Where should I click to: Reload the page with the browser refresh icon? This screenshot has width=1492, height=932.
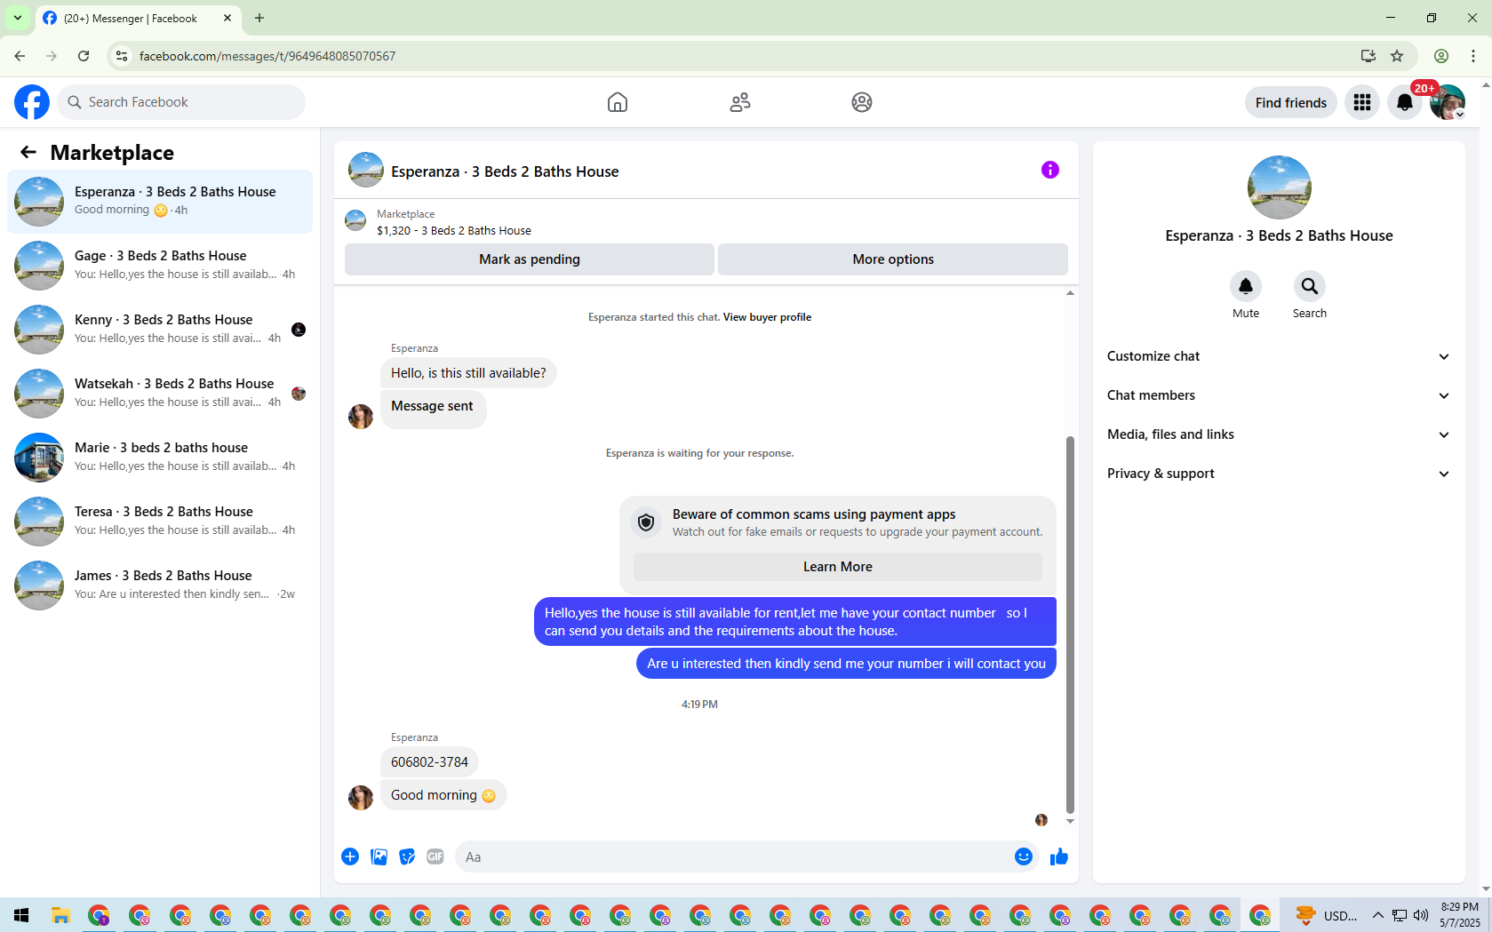click(84, 56)
